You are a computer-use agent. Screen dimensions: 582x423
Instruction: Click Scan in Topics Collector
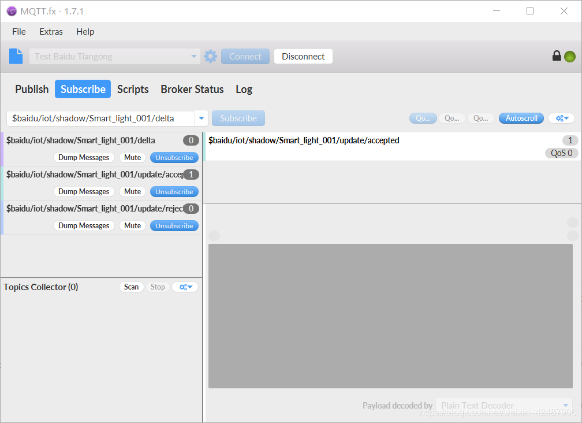132,287
